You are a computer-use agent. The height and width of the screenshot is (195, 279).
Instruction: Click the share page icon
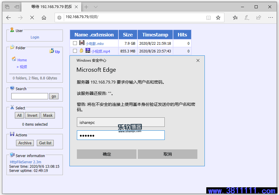pos(259,17)
